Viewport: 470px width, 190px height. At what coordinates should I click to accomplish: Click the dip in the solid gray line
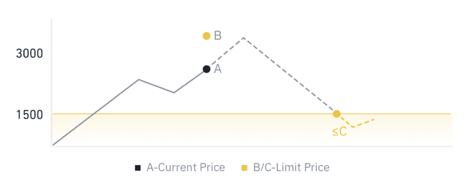coord(174,92)
